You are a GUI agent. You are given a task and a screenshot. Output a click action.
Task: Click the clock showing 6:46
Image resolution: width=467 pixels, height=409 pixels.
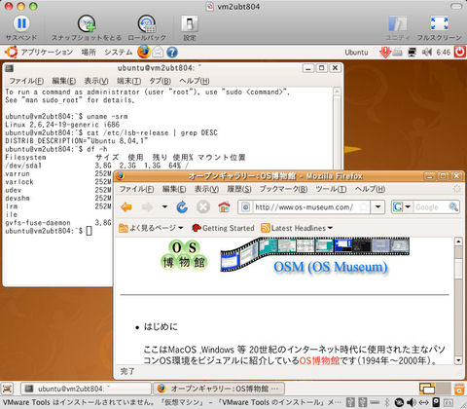443,53
